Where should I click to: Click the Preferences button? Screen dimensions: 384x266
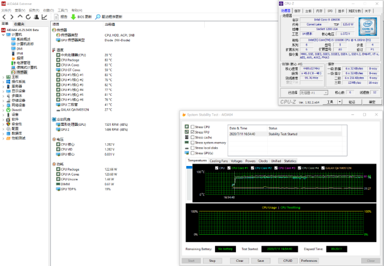pos(309,261)
